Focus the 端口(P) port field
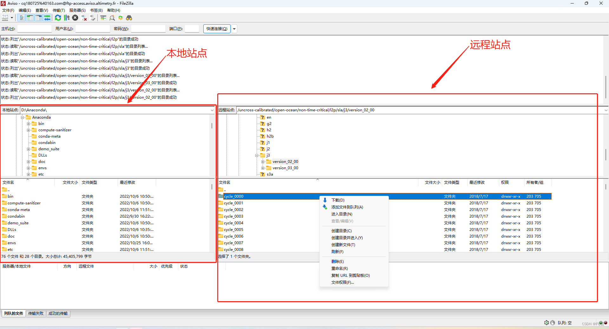 (x=192, y=29)
